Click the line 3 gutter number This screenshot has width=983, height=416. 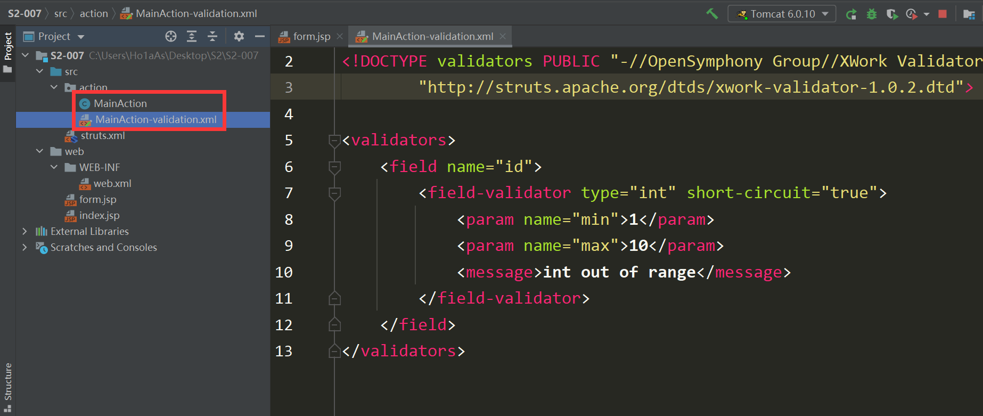tap(289, 87)
